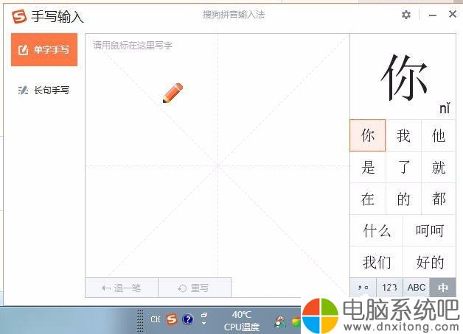Screen dimensions: 463x334
Task: Switch to 中 Chinese input mode
Action: tap(442, 287)
